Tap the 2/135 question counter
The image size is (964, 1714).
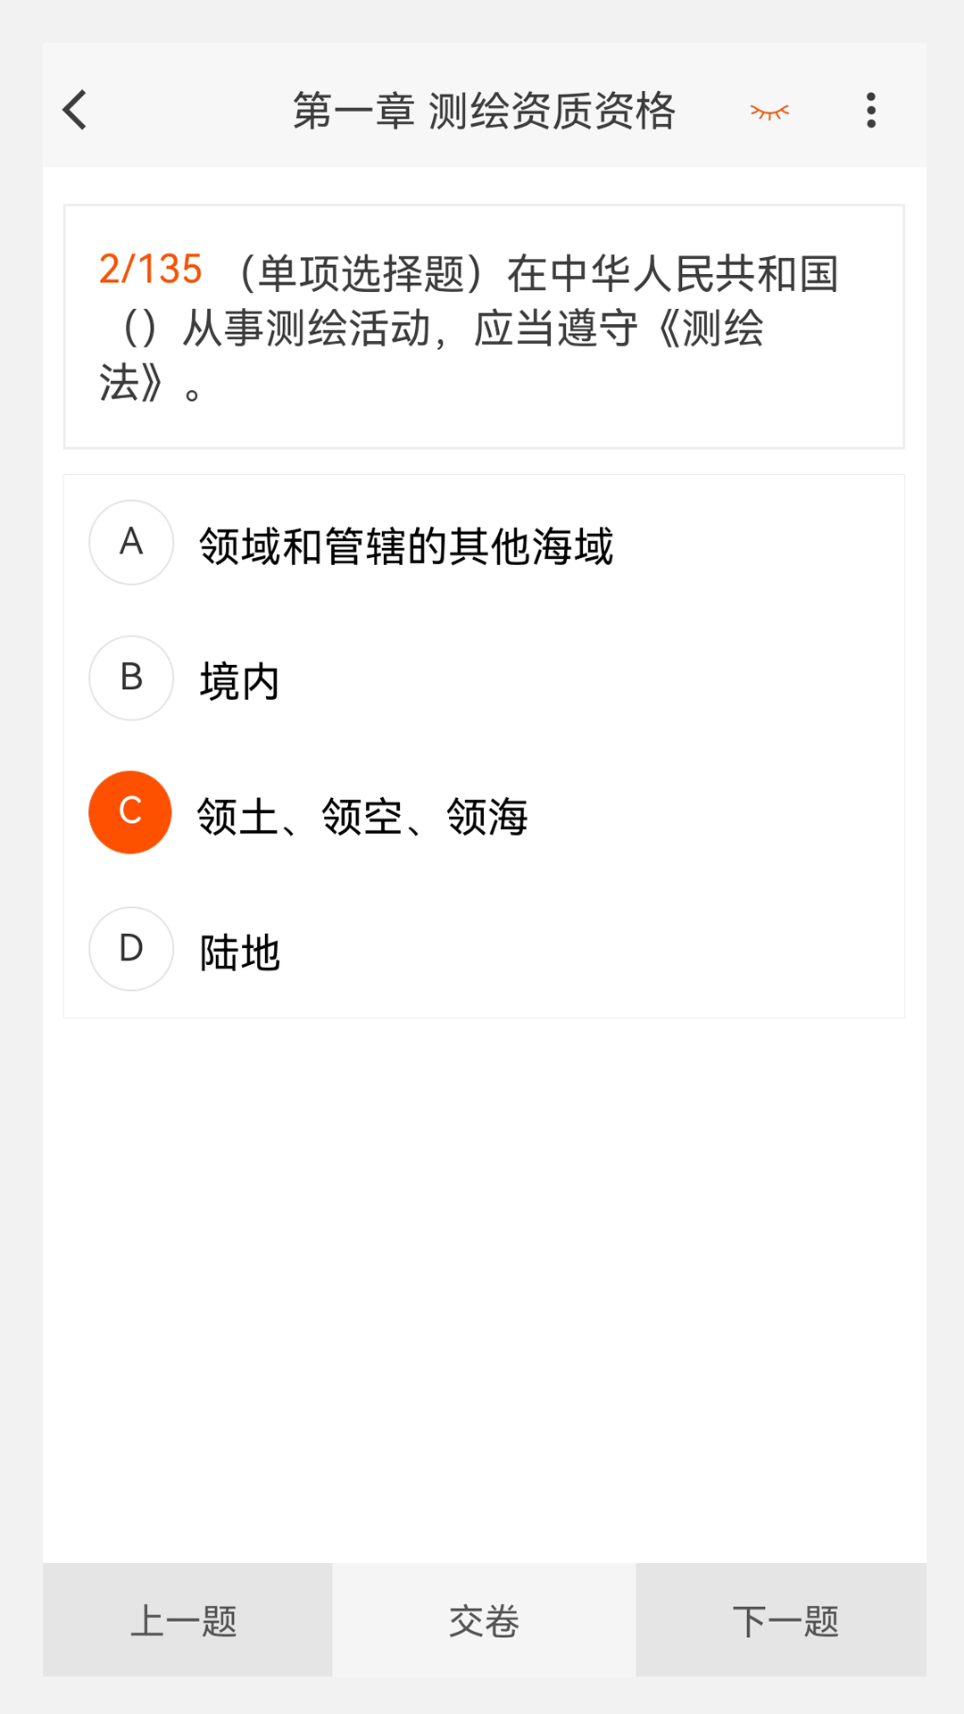tap(151, 270)
